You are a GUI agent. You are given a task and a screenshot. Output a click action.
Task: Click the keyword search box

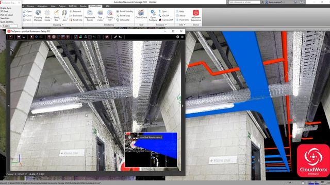coord(244,2)
